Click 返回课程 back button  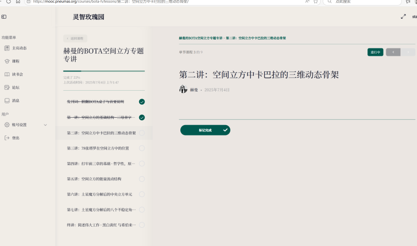75,38
